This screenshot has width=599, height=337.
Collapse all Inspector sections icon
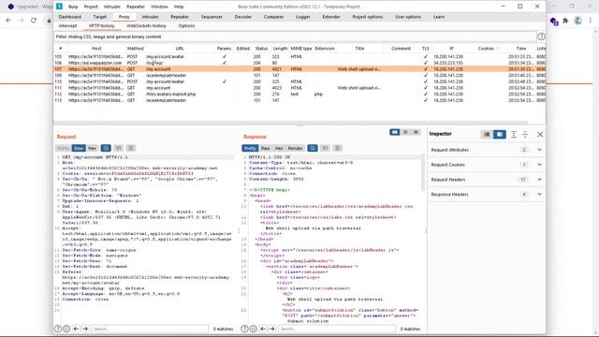(x=525, y=134)
